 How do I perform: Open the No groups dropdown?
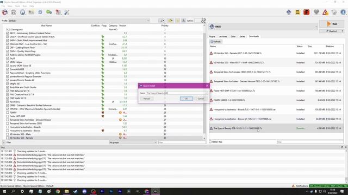point(133,142)
